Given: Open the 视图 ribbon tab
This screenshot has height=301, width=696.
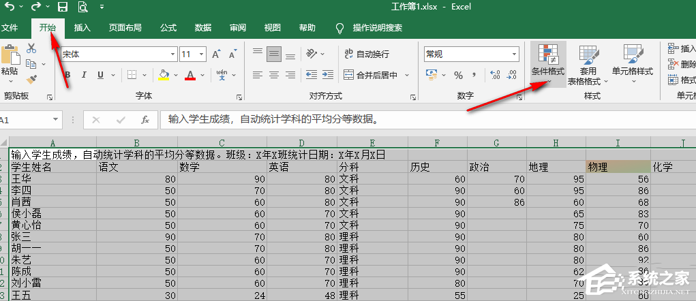Looking at the screenshot, I should (x=273, y=27).
